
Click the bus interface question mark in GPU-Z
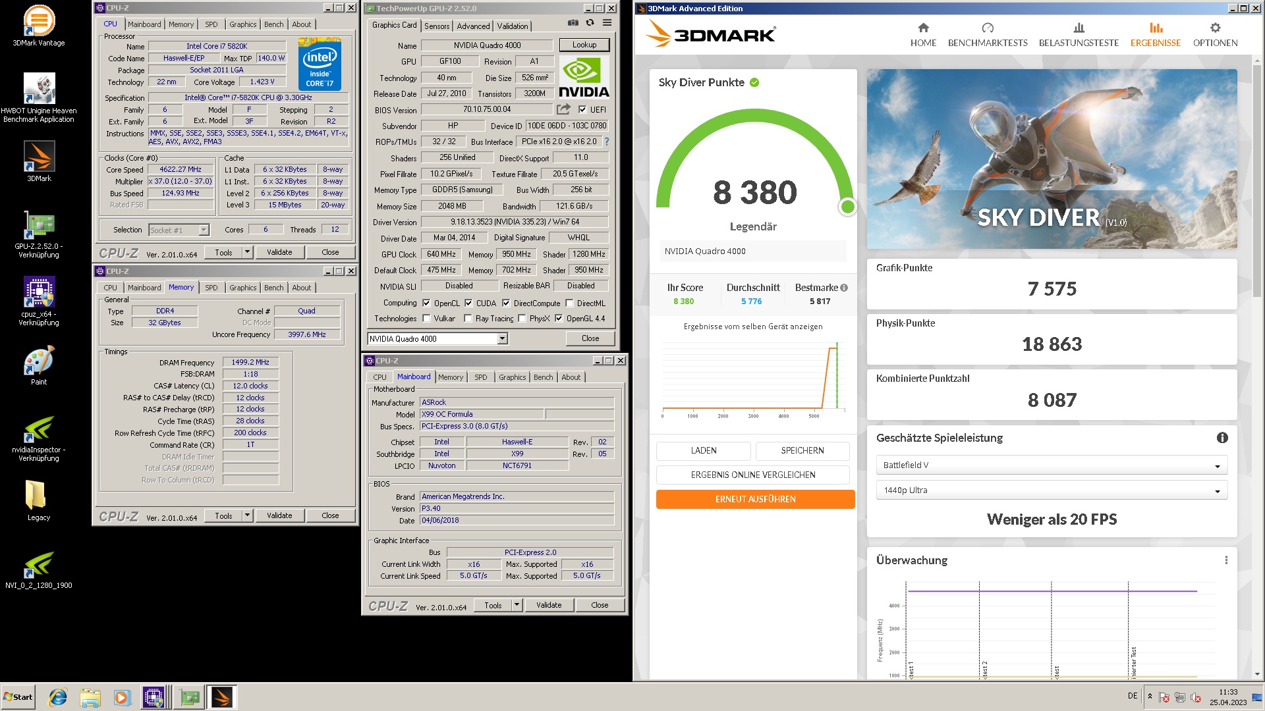point(607,142)
